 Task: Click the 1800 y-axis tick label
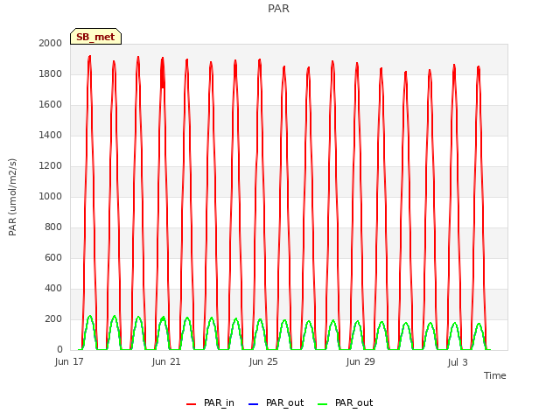pos(51,73)
